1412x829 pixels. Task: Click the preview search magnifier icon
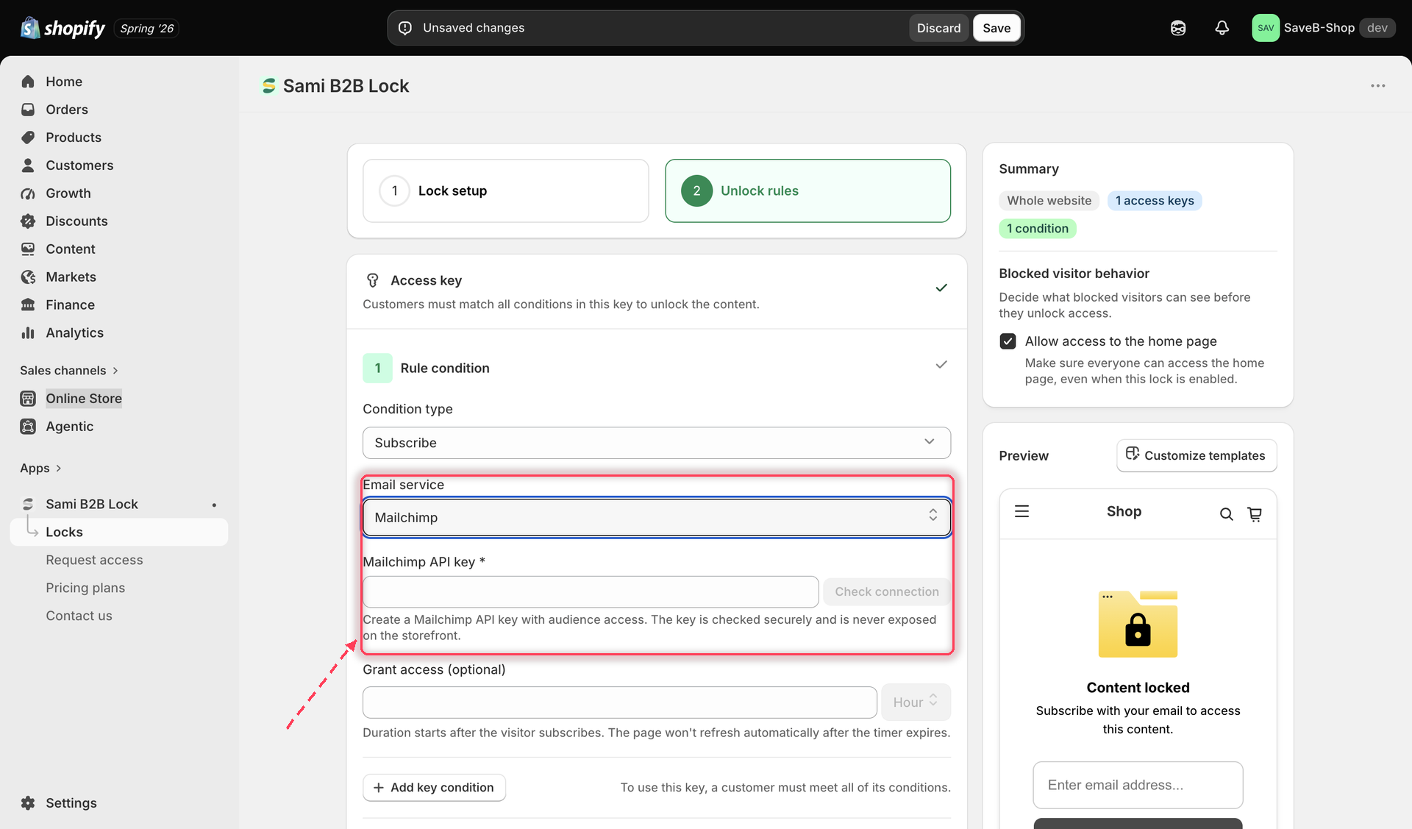[x=1226, y=515]
